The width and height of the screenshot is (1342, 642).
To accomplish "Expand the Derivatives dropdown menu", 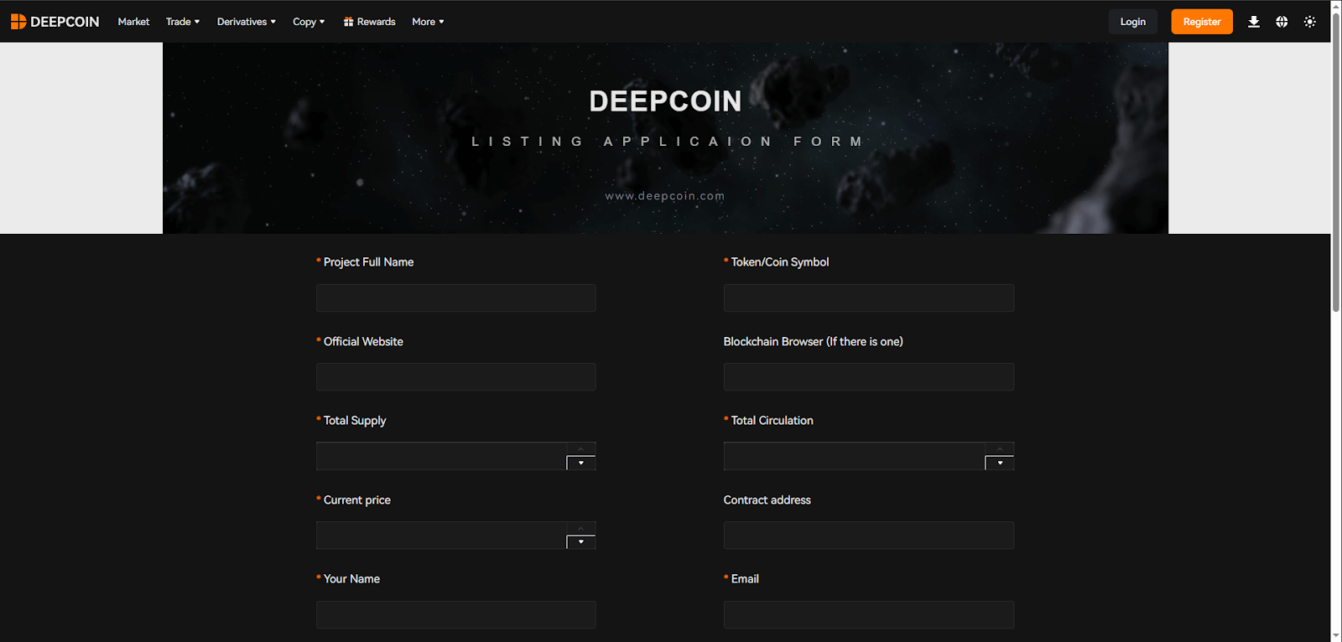I will 246,22.
